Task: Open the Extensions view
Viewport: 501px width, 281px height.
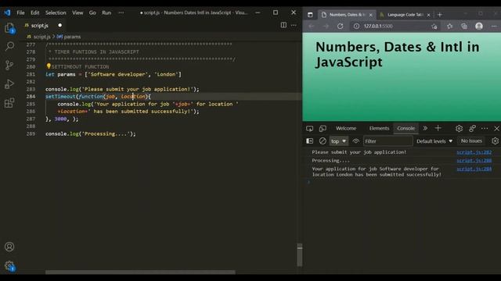Action: coord(9,103)
